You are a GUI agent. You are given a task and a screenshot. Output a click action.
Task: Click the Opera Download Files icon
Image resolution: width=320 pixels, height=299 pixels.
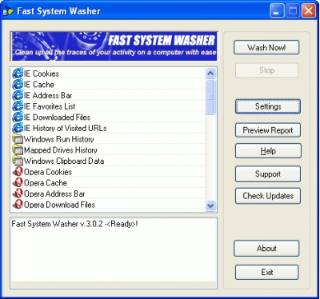pyautogui.click(x=18, y=205)
